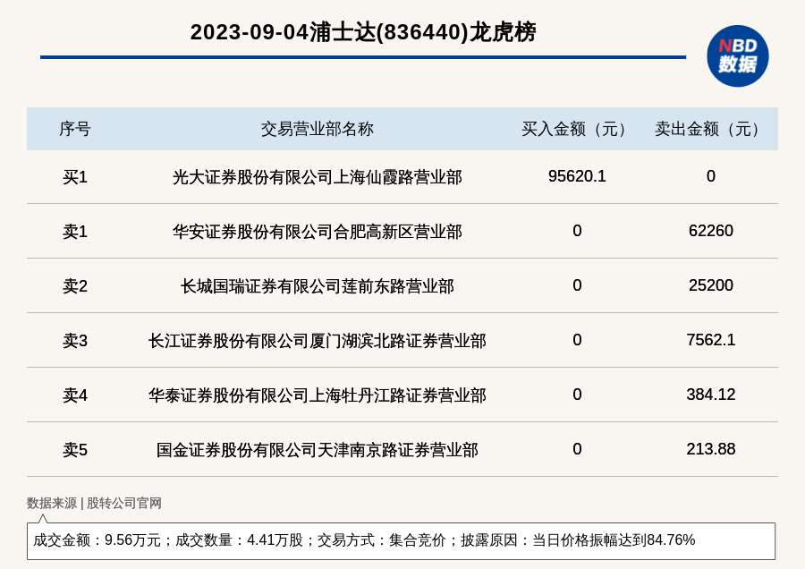805x569 pixels.
Task: Select 光大证券股份有限公司上海仙霞路营业部
Action: click(x=318, y=177)
